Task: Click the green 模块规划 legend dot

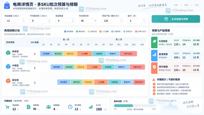Action: click(77, 31)
